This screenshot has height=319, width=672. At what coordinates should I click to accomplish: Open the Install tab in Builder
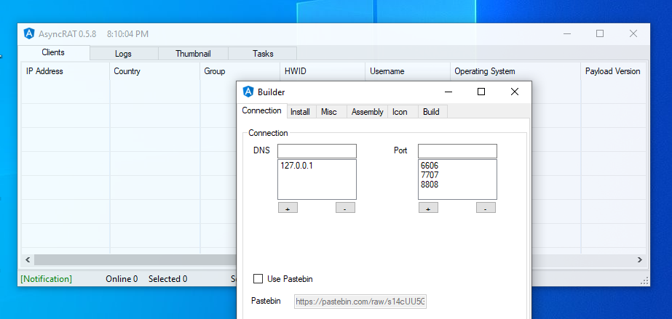300,112
